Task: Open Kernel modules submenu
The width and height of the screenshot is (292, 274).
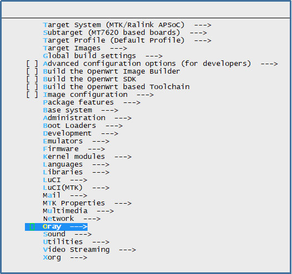Action: coord(87,157)
